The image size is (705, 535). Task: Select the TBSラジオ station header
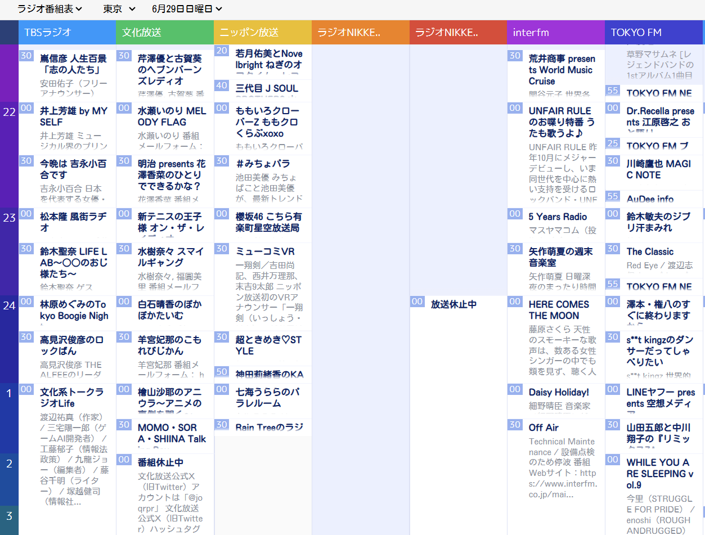[x=67, y=33]
